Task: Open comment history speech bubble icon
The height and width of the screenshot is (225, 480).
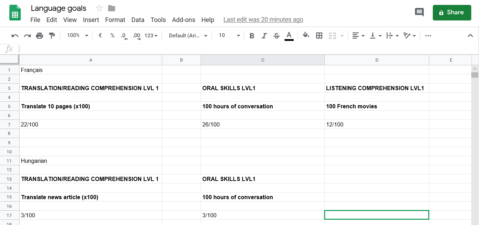Action: (419, 12)
